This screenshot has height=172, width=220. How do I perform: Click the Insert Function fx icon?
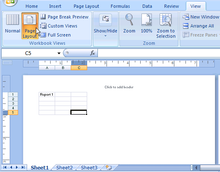(x=93, y=53)
